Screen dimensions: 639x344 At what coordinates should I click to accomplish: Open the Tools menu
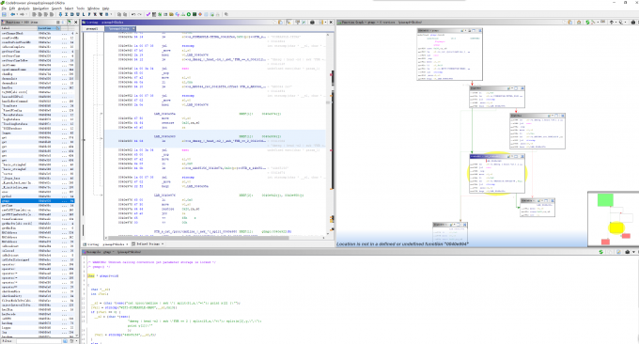(x=80, y=8)
